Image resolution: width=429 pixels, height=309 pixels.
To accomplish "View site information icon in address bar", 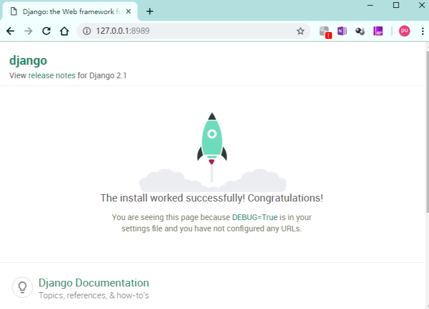I will click(87, 31).
